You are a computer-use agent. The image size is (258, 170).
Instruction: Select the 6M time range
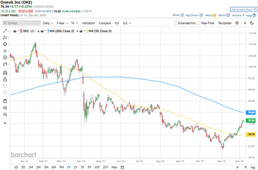pyautogui.click(x=54, y=167)
